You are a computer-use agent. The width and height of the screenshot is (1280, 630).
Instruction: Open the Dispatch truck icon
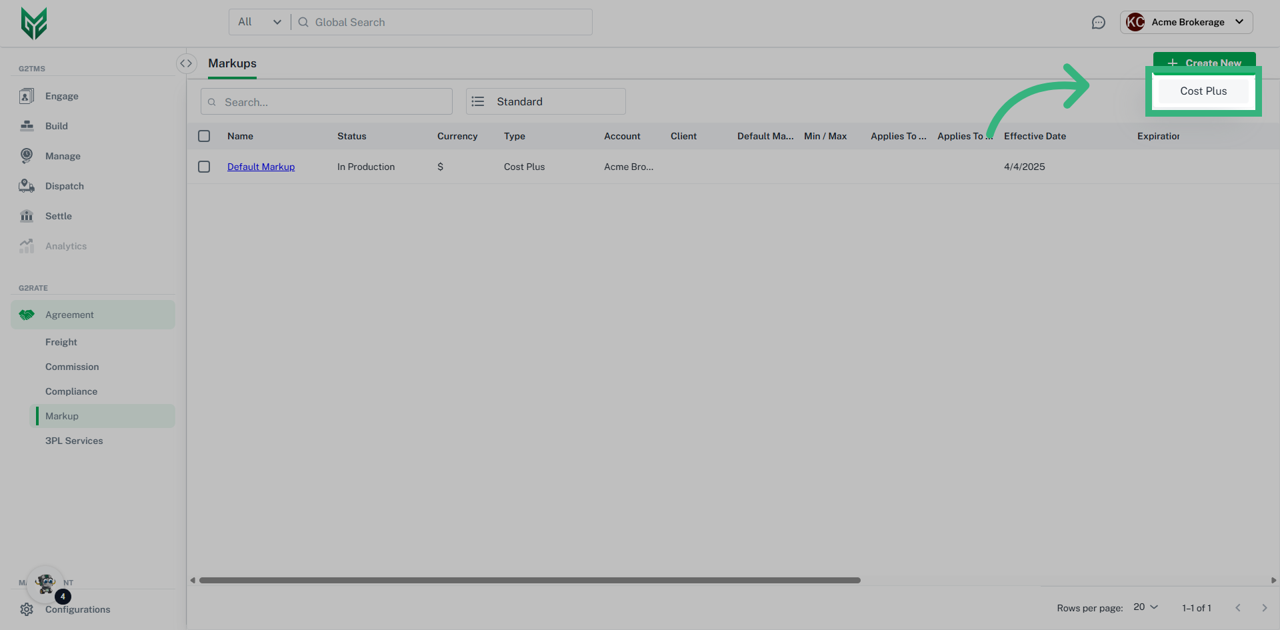point(27,186)
